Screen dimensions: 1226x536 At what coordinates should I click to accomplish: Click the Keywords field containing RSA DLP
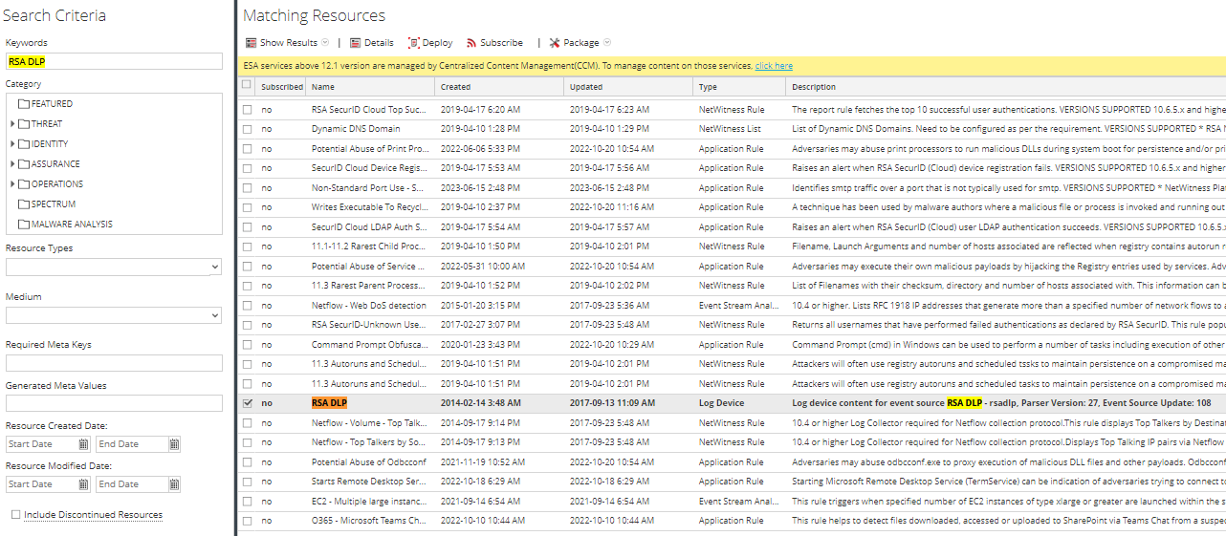coord(114,61)
